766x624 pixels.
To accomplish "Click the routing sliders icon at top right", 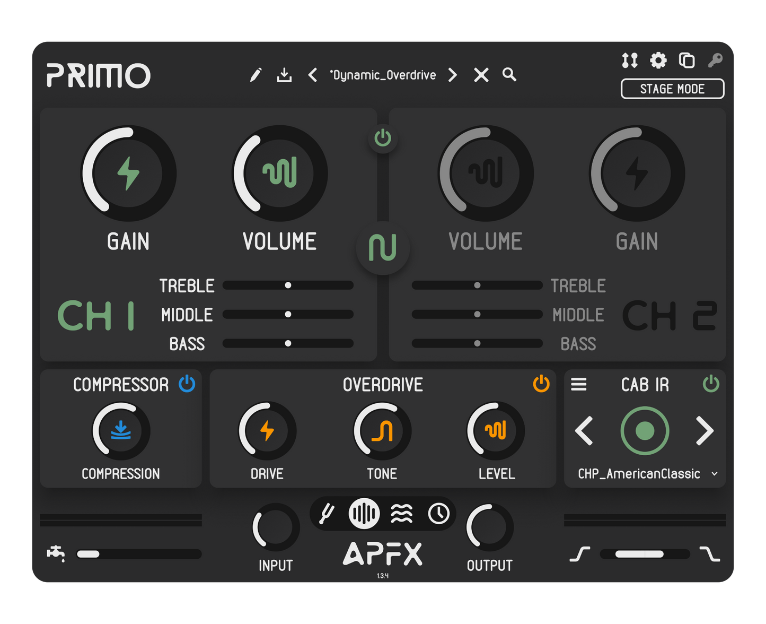I will (630, 60).
